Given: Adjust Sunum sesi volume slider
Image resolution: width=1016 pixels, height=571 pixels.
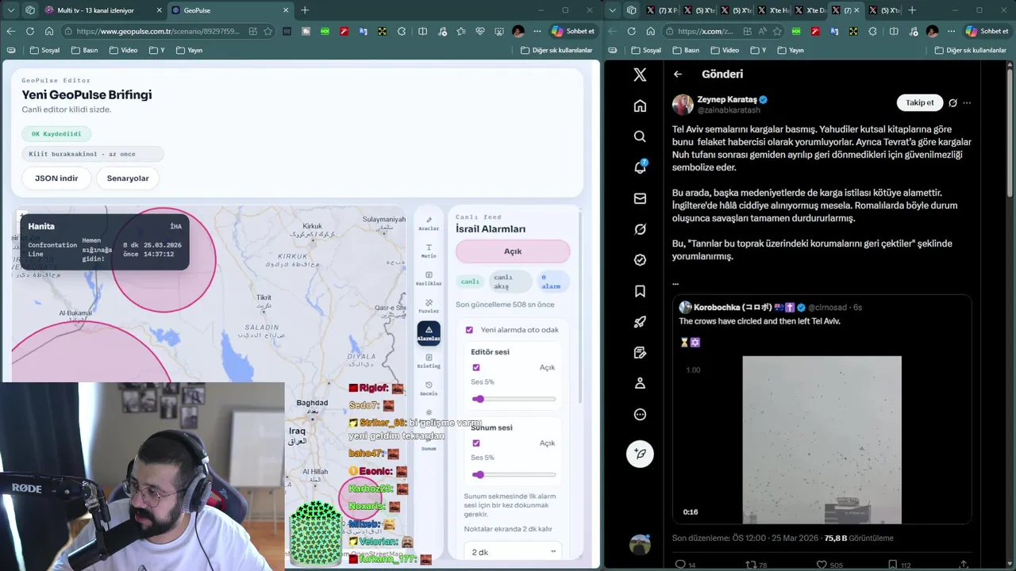Looking at the screenshot, I should point(514,475).
